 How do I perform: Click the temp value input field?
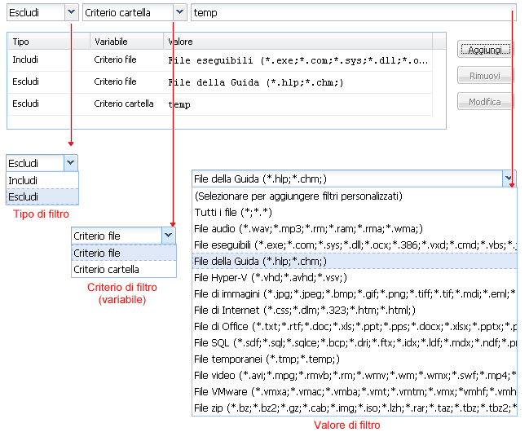[350, 12]
